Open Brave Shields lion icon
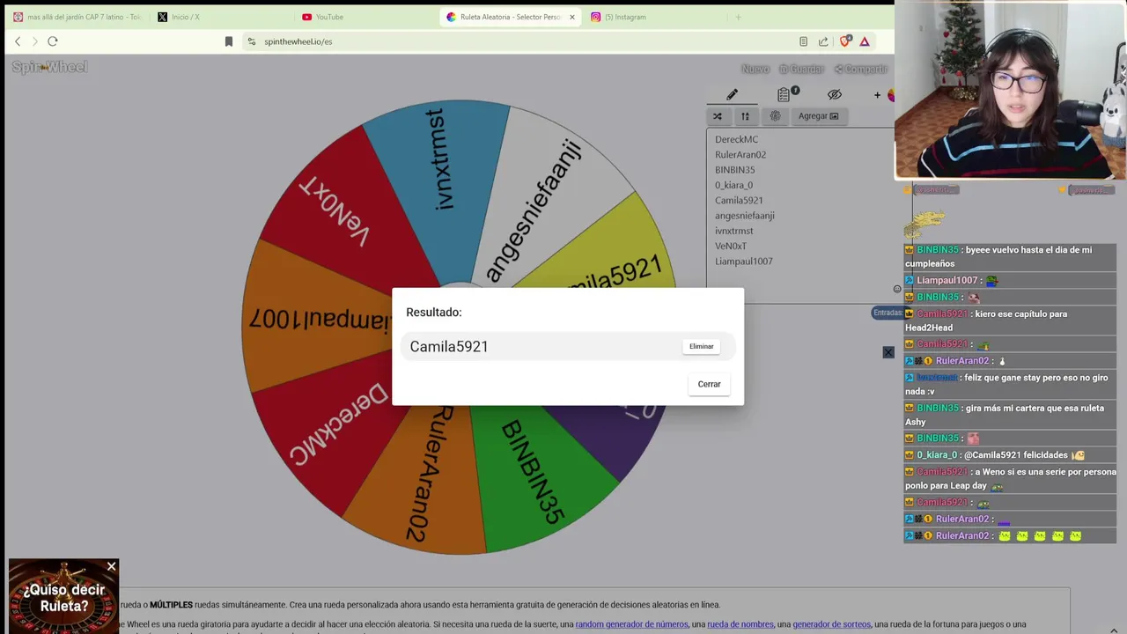The width and height of the screenshot is (1127, 634). pos(845,41)
